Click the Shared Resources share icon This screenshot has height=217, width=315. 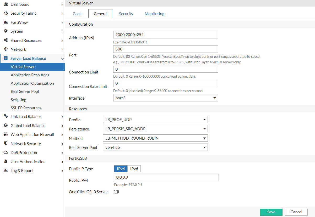click(x=6, y=41)
